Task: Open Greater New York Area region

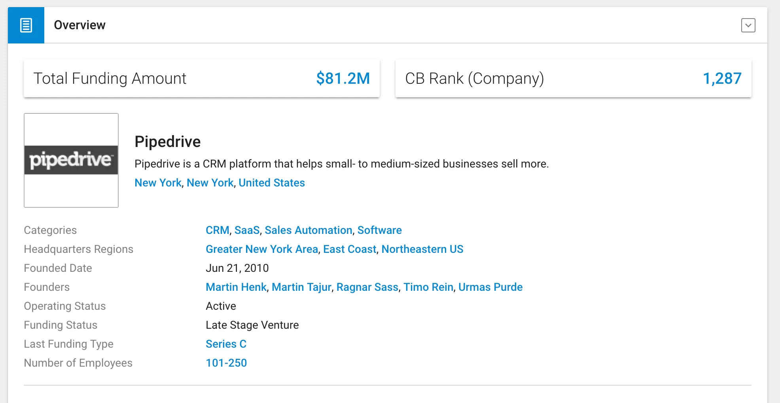Action: tap(261, 249)
